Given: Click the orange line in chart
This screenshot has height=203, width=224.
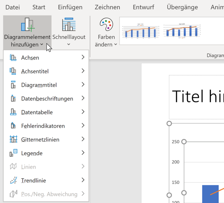Looking at the screenshot, I should (217, 192).
